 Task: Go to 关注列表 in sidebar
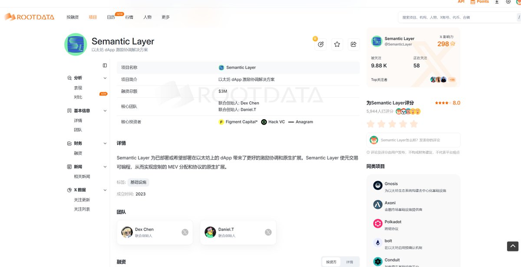click(82, 209)
